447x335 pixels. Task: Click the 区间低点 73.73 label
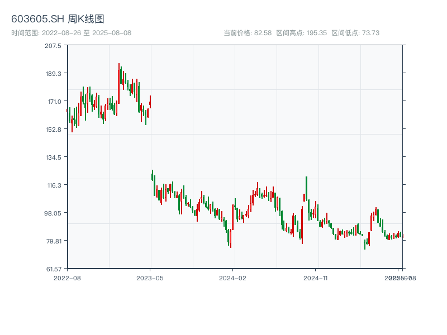[x=355, y=33]
